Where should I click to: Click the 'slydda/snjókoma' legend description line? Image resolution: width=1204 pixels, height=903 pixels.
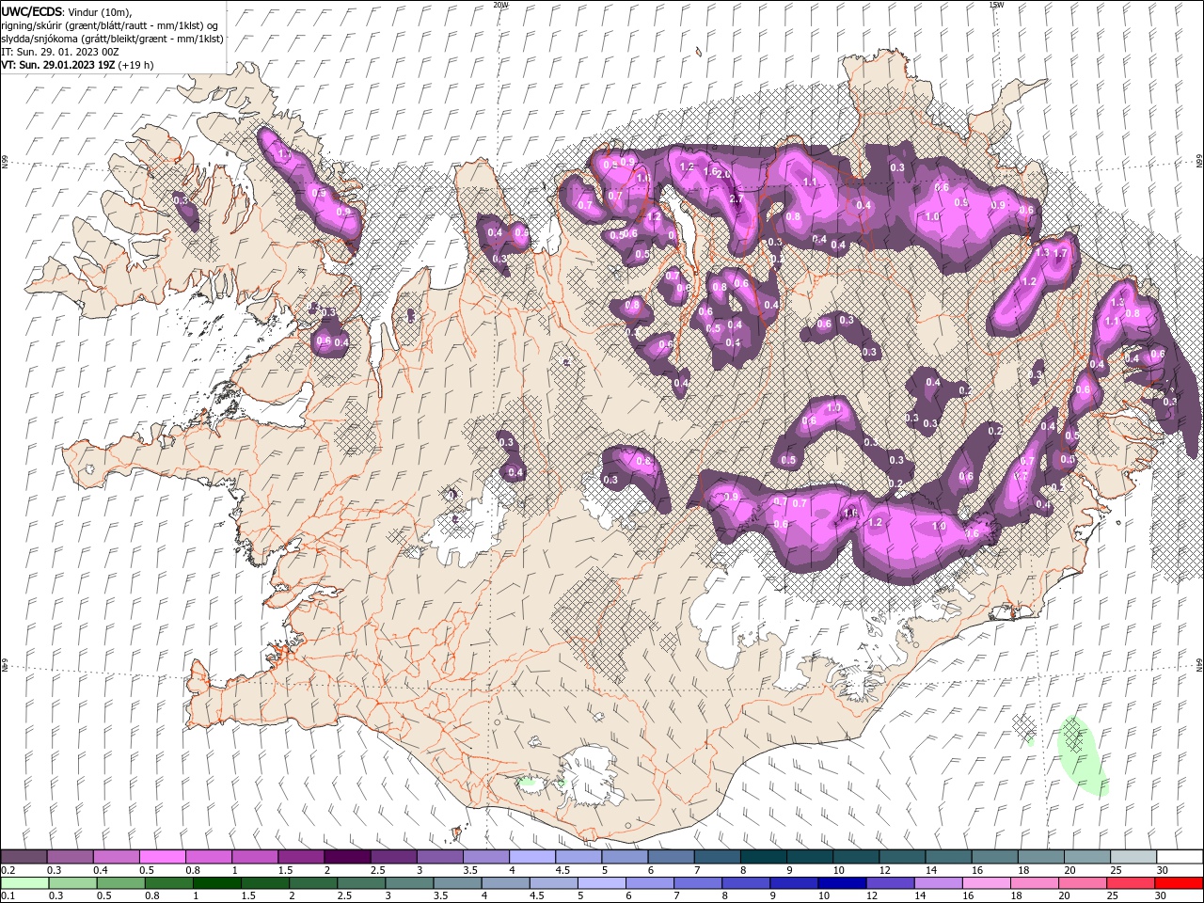pyautogui.click(x=112, y=39)
